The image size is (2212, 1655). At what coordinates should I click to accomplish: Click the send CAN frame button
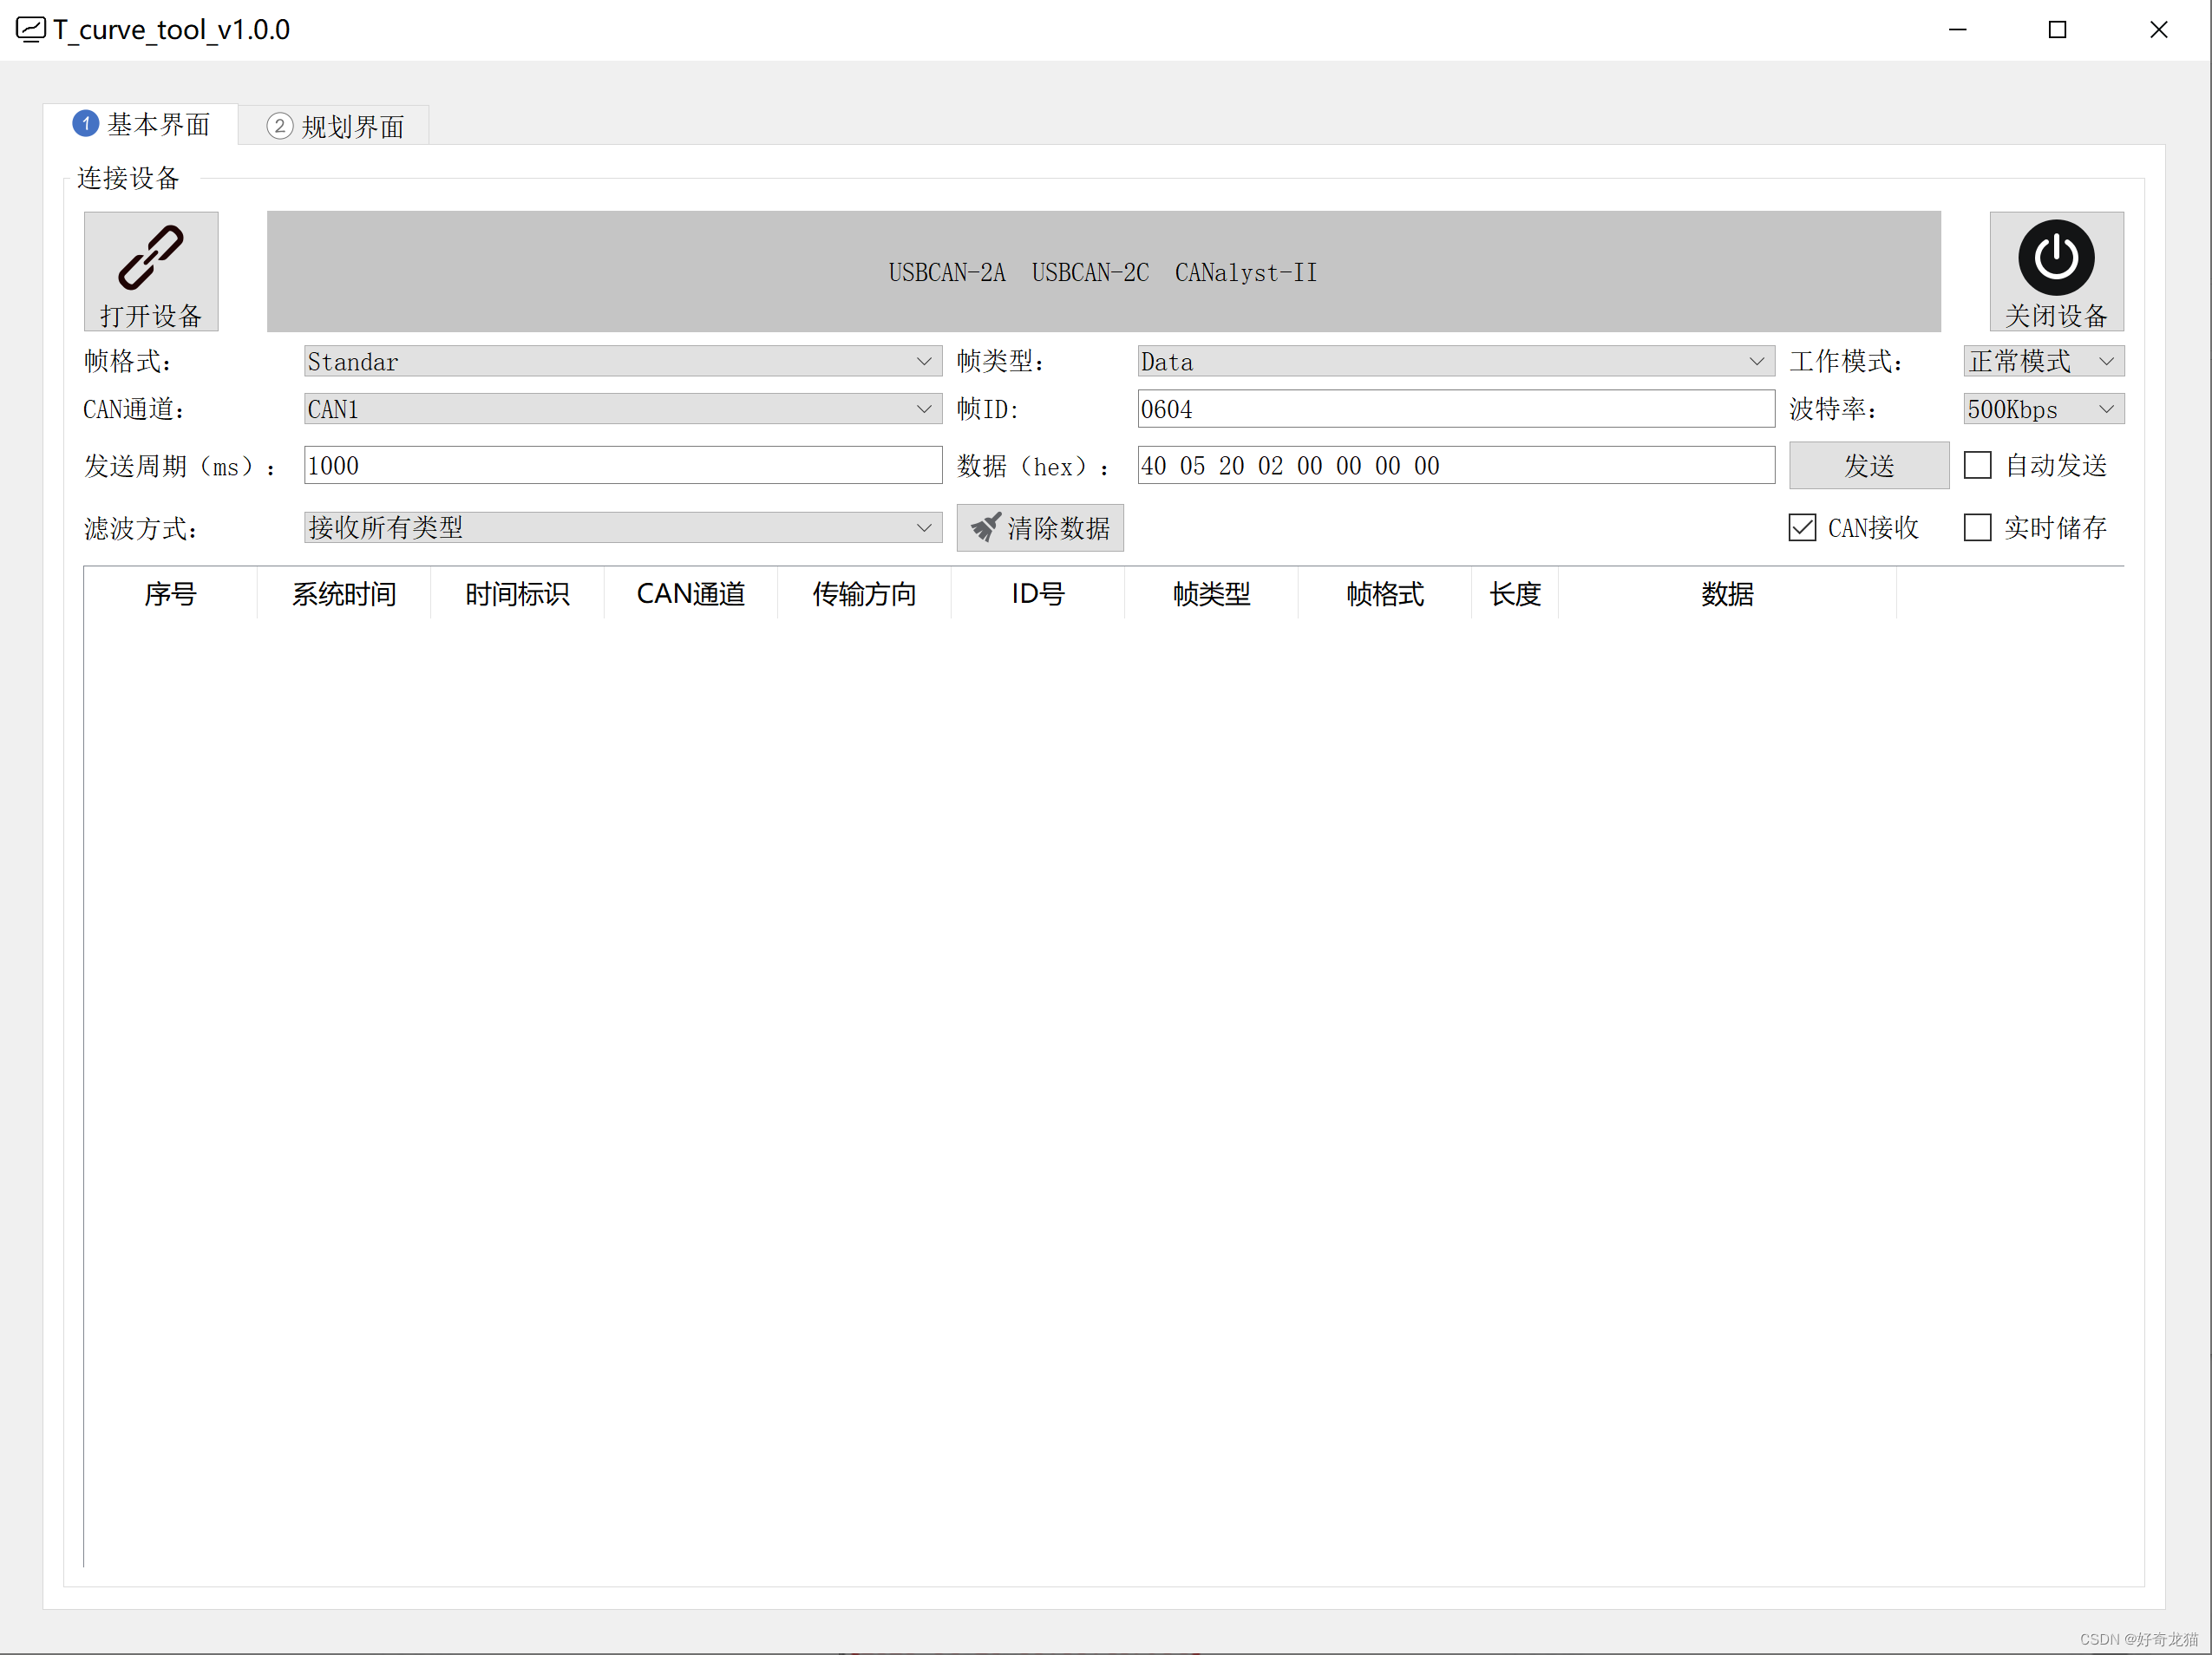tap(1862, 464)
